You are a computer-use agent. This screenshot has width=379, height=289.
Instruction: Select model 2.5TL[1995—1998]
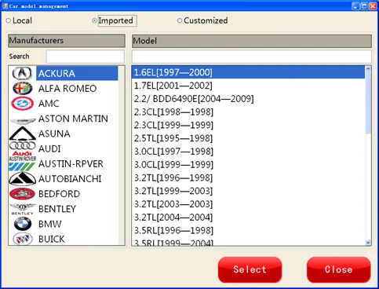click(248, 138)
